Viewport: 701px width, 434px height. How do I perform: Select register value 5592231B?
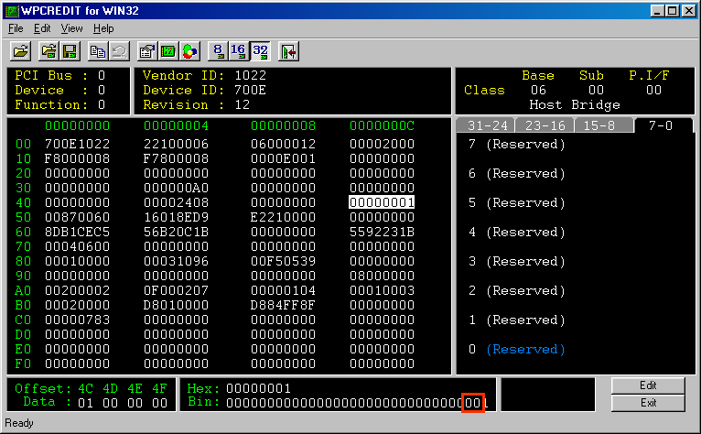(382, 232)
